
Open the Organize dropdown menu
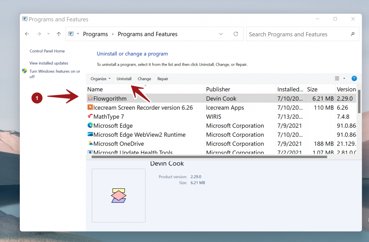(100, 79)
